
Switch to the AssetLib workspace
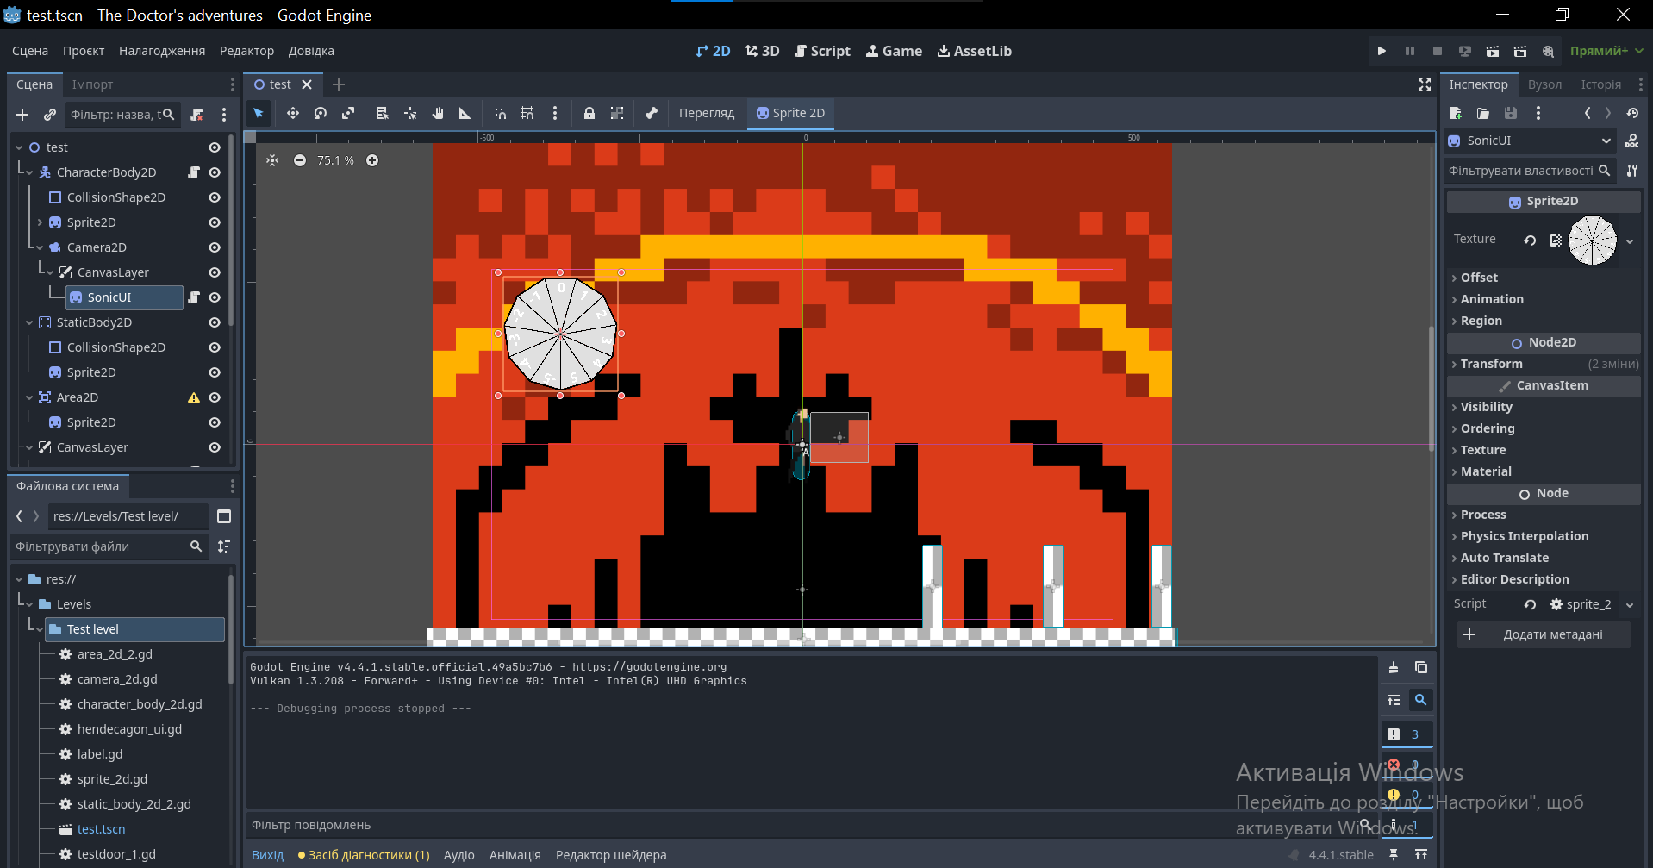975,51
